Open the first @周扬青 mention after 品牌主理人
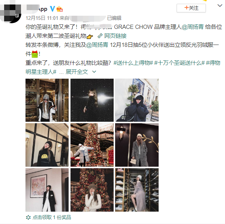Screen dimensions: 225x224 click(193, 27)
